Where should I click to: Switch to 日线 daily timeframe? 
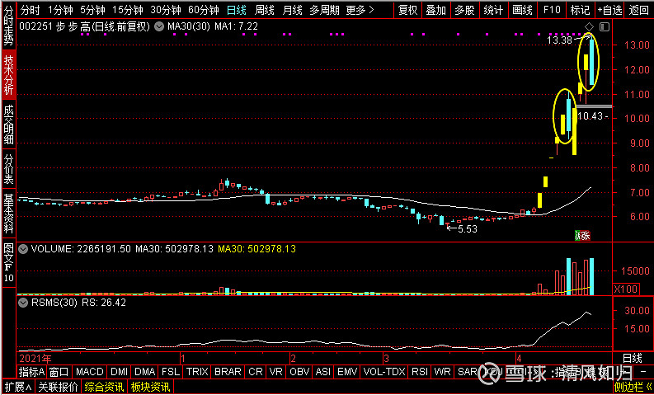236,10
